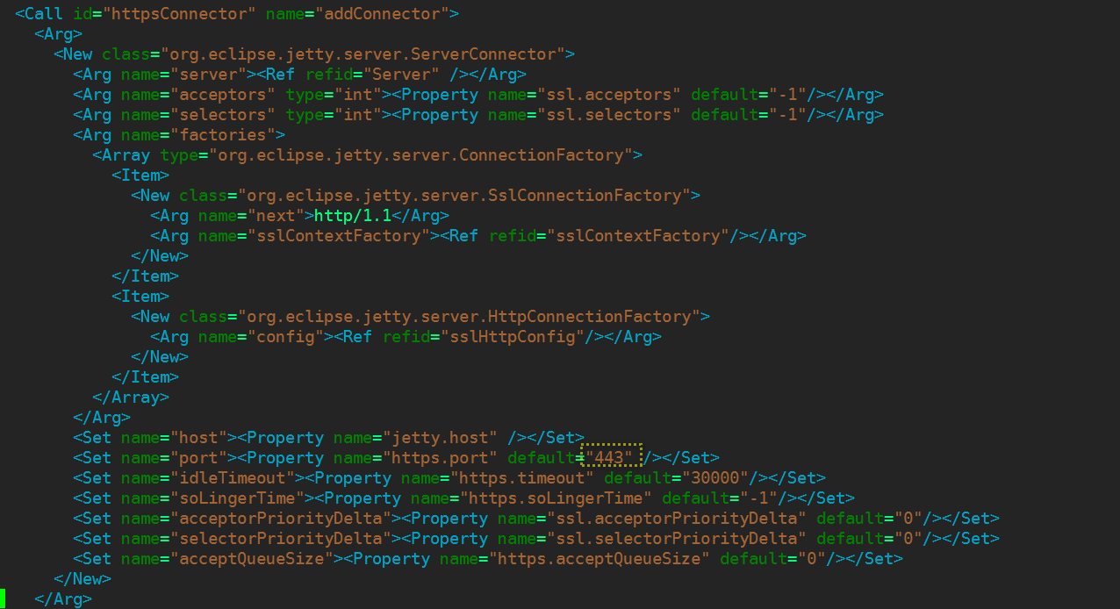The width and height of the screenshot is (1120, 609).
Task: Select the Arg name value "config"
Action: pyautogui.click(x=285, y=337)
